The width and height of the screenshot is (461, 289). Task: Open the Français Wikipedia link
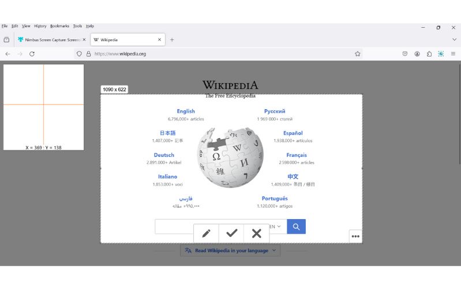point(297,155)
